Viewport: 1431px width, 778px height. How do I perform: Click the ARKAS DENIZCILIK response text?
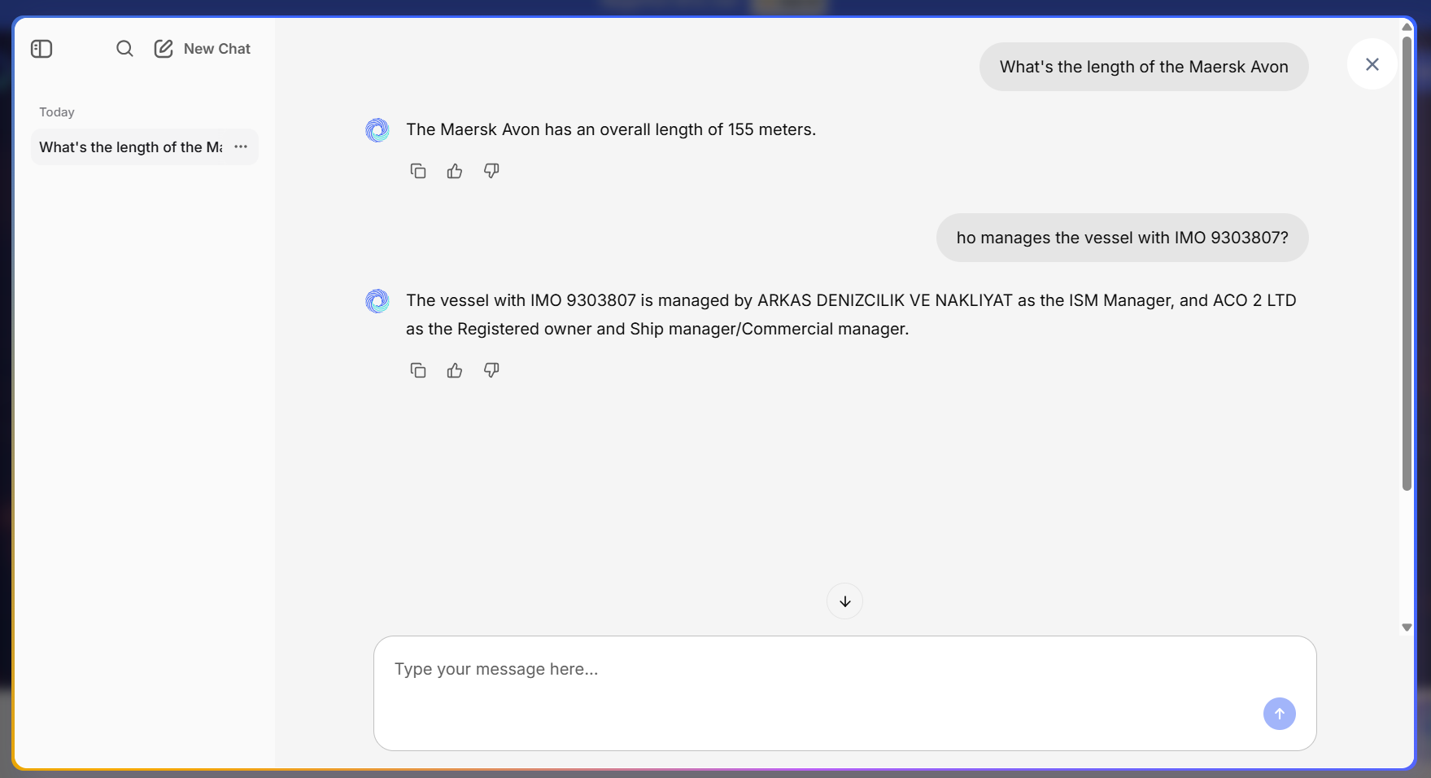pos(851,314)
